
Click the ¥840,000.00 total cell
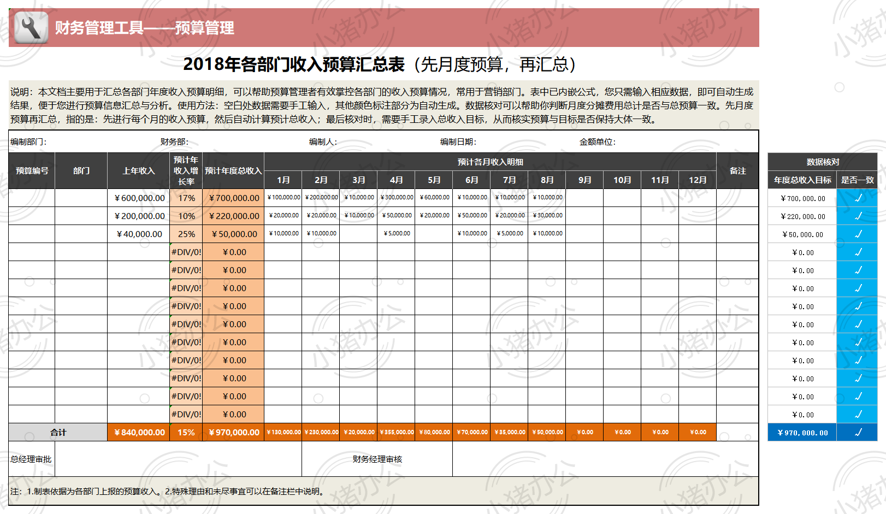139,433
